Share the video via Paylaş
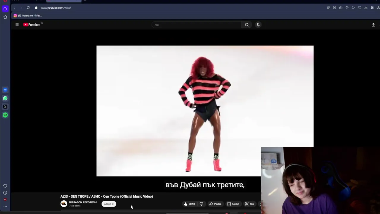This screenshot has width=380, height=214. pos(215,204)
